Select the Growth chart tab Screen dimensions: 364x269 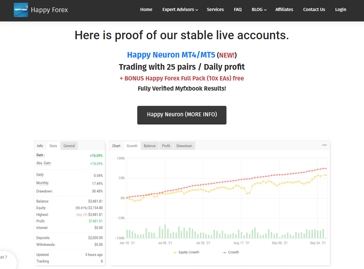pos(132,146)
